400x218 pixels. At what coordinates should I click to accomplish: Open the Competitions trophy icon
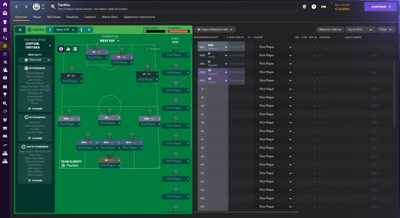[5, 94]
